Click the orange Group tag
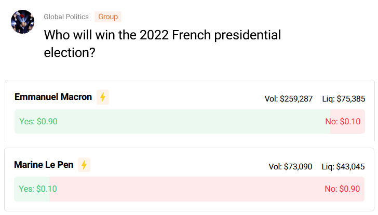 point(108,17)
